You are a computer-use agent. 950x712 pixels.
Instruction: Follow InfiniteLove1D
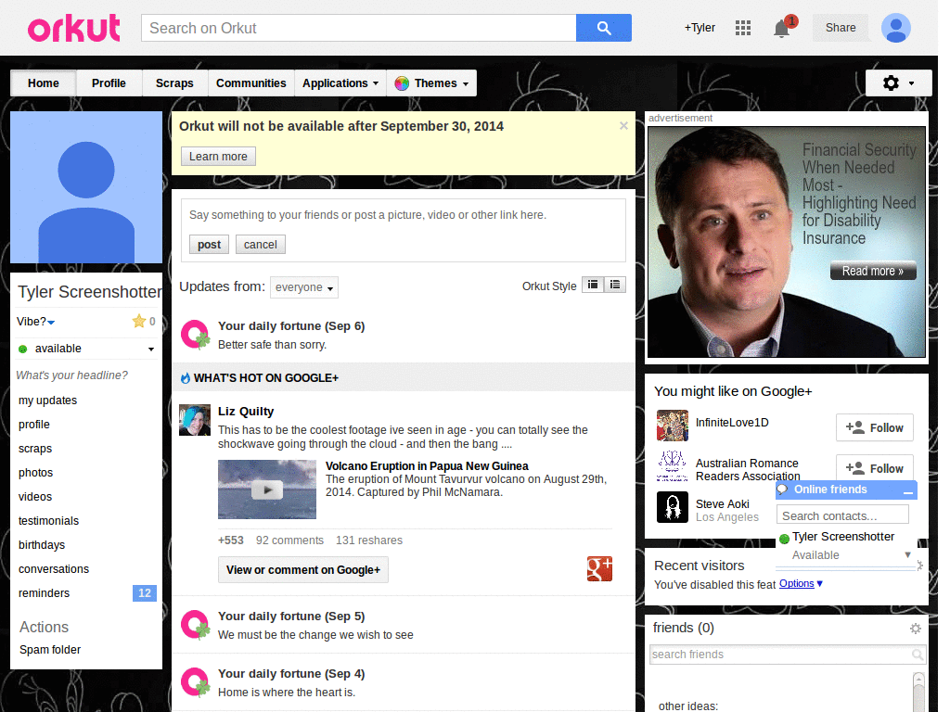point(874,428)
